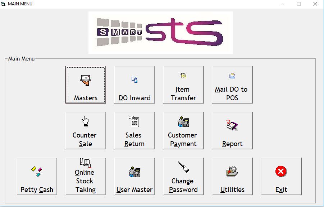Launch Item Transfer
Viewport: 324px width, 207px height.
click(183, 85)
